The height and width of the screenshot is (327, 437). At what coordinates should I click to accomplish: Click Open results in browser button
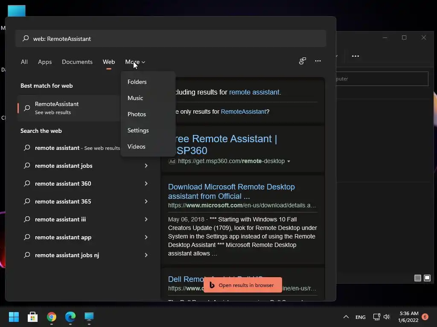[243, 285]
